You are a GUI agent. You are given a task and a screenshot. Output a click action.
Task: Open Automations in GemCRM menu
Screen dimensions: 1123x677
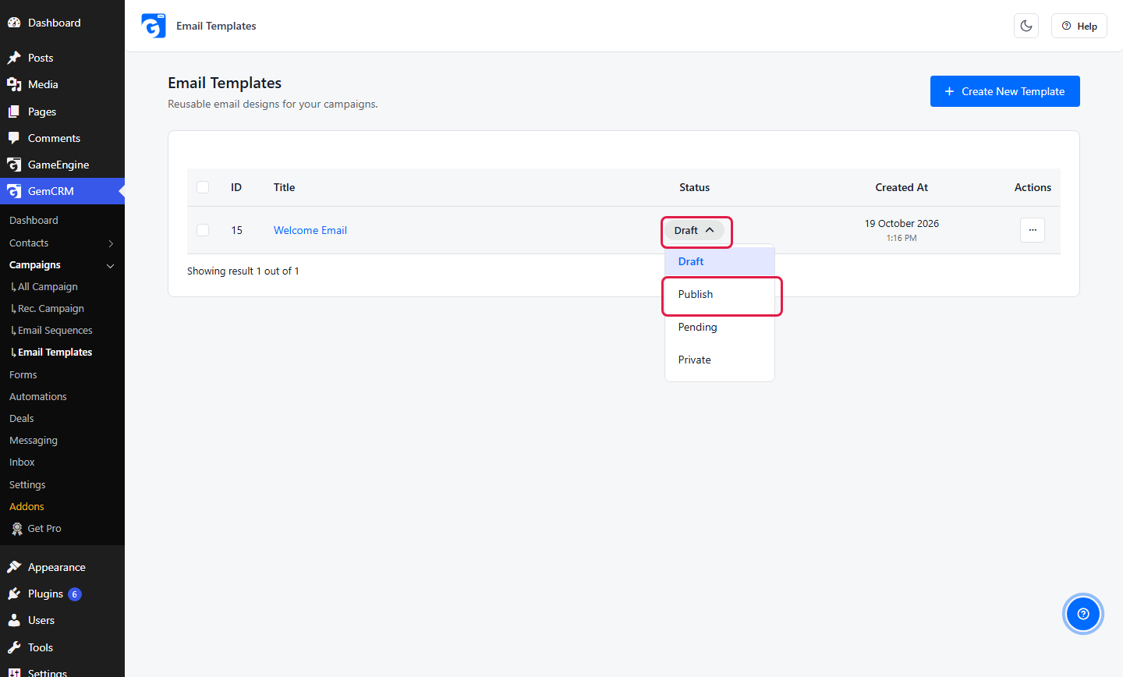[38, 397]
